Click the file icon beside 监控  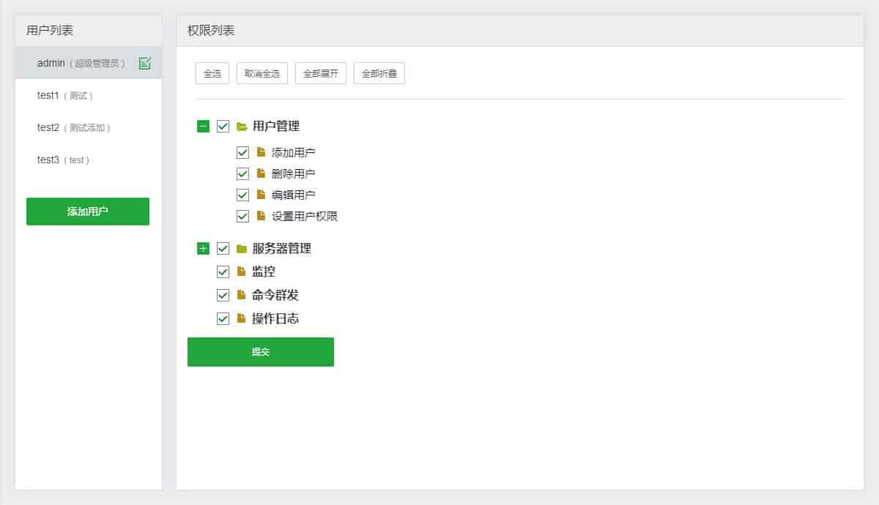tap(242, 271)
